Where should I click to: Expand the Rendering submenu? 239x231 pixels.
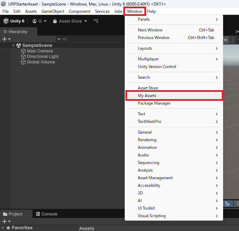(174, 140)
